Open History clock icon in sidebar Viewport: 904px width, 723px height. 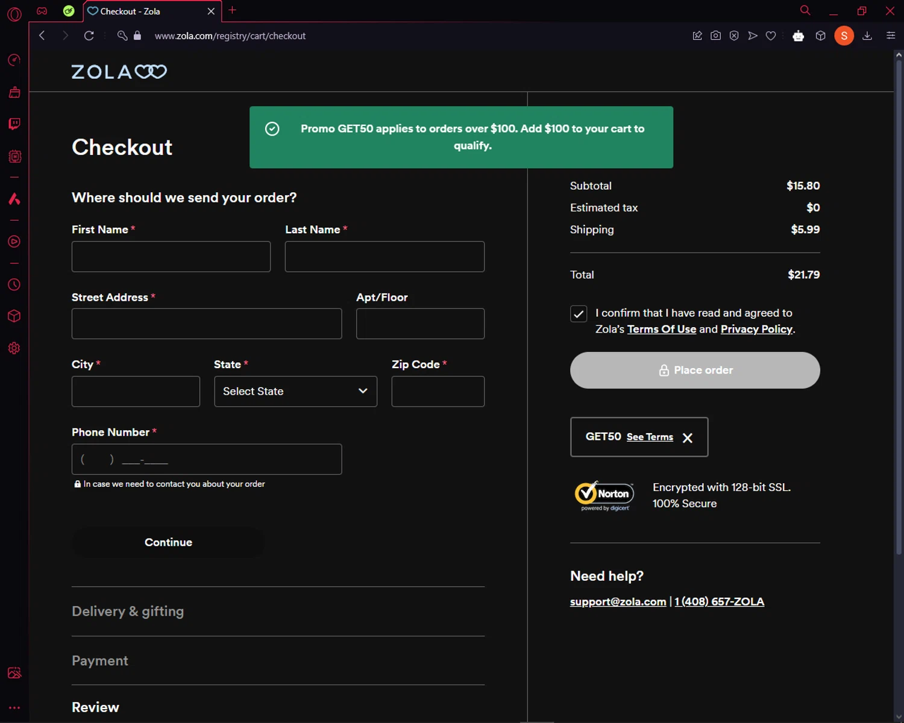(x=14, y=284)
